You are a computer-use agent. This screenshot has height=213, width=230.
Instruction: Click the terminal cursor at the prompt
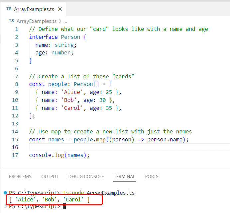(x=64, y=206)
